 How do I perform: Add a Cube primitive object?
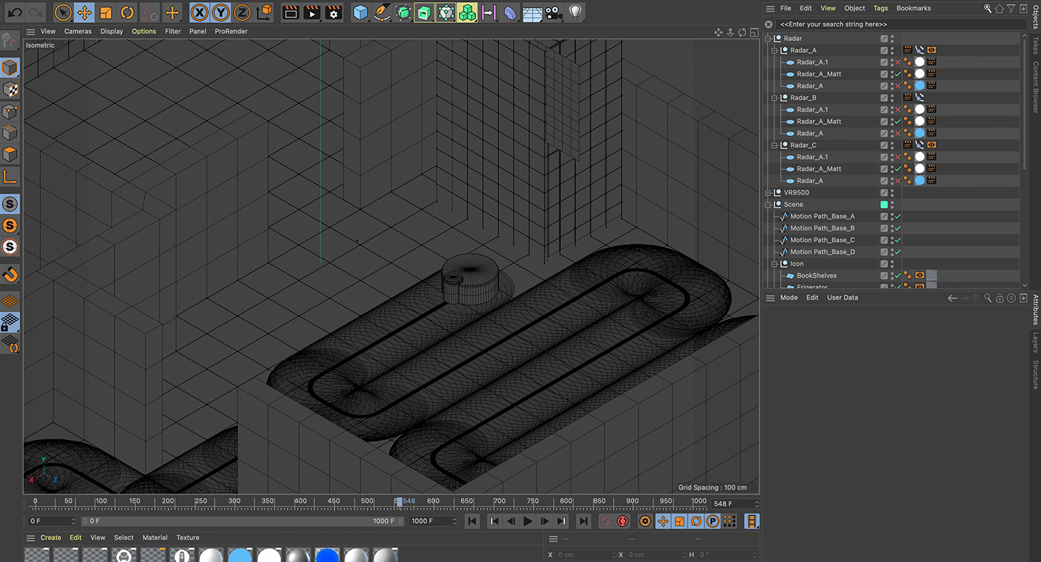pos(360,12)
